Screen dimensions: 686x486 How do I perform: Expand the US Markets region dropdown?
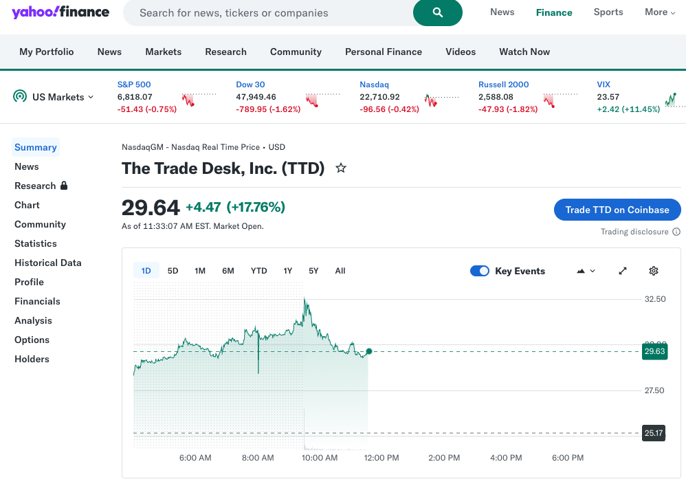(x=63, y=97)
